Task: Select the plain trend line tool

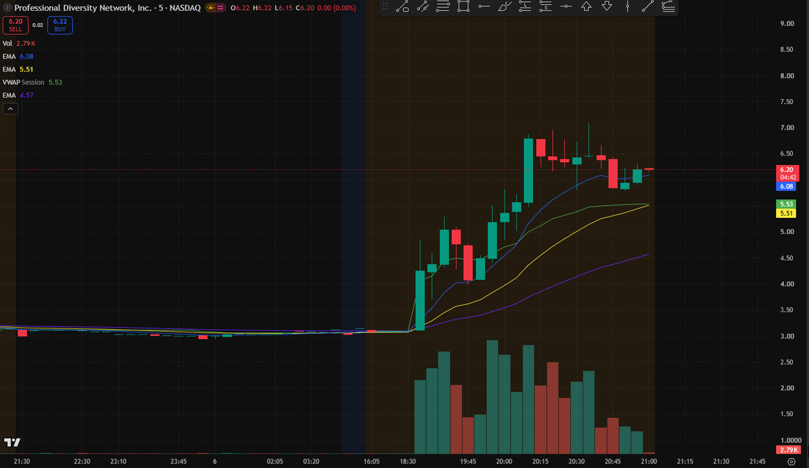Action: click(x=648, y=7)
